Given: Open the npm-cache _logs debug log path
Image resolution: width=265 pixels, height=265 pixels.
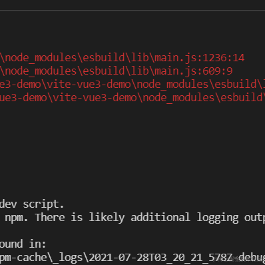Looking at the screenshot, I should point(132,258).
